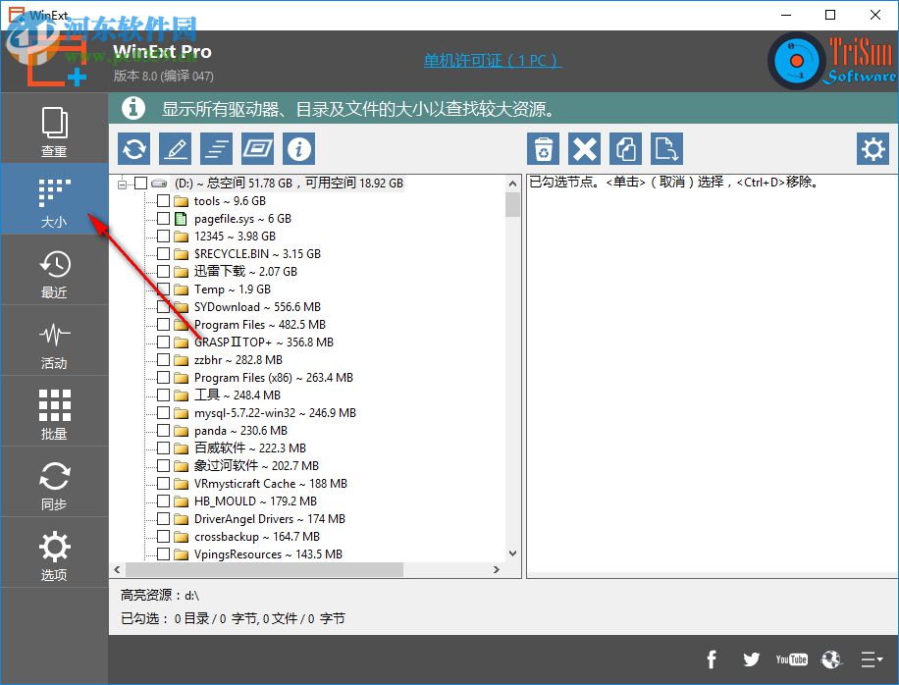Collapse the D: drive tree node
The height and width of the screenshot is (685, 899).
(x=123, y=183)
